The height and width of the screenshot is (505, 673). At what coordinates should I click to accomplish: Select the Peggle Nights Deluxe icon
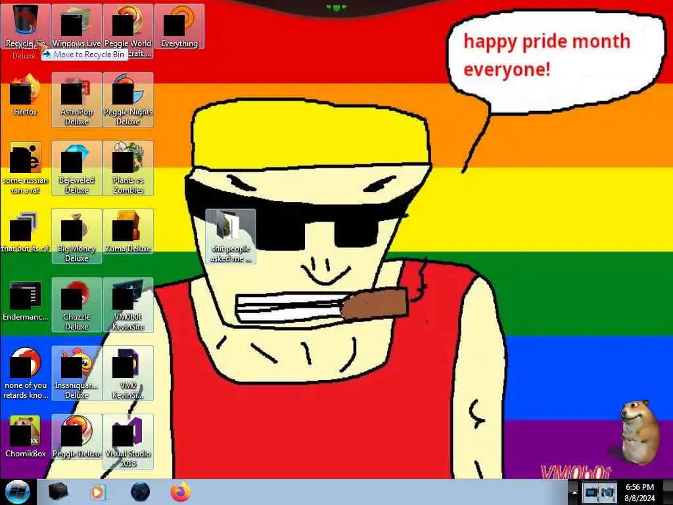pos(128,100)
